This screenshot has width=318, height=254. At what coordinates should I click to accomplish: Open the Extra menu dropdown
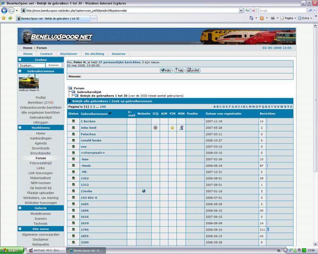pos(305,18)
